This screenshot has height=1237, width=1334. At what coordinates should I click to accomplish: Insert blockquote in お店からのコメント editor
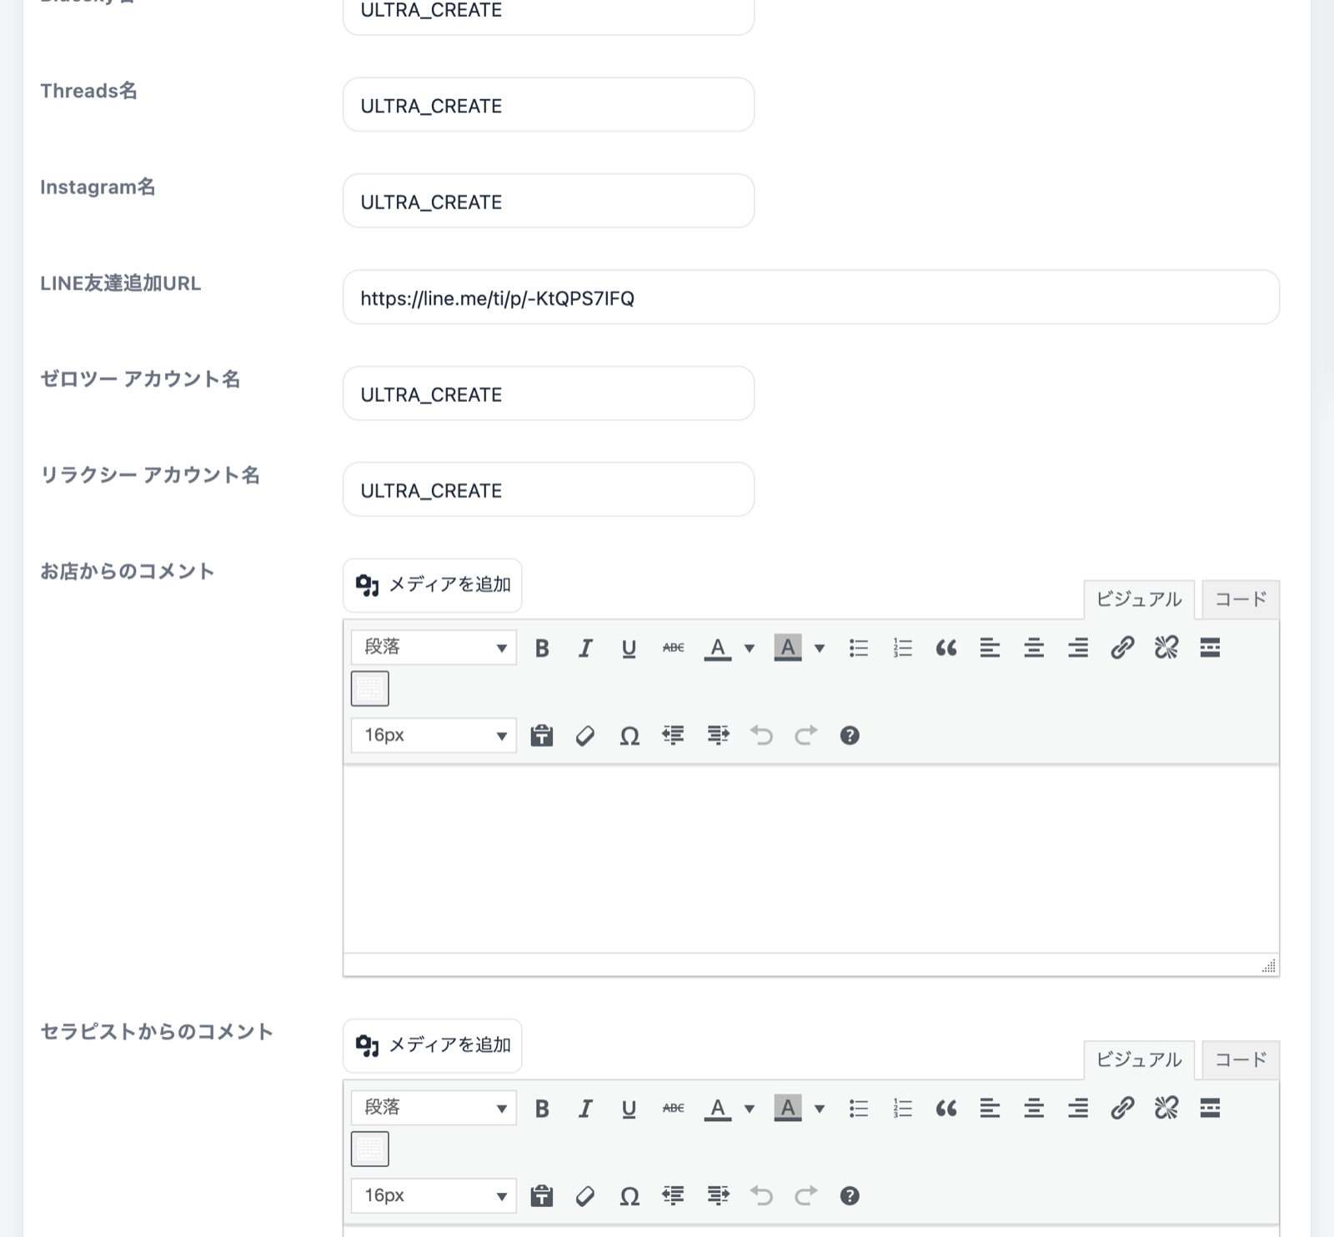pyautogui.click(x=946, y=648)
